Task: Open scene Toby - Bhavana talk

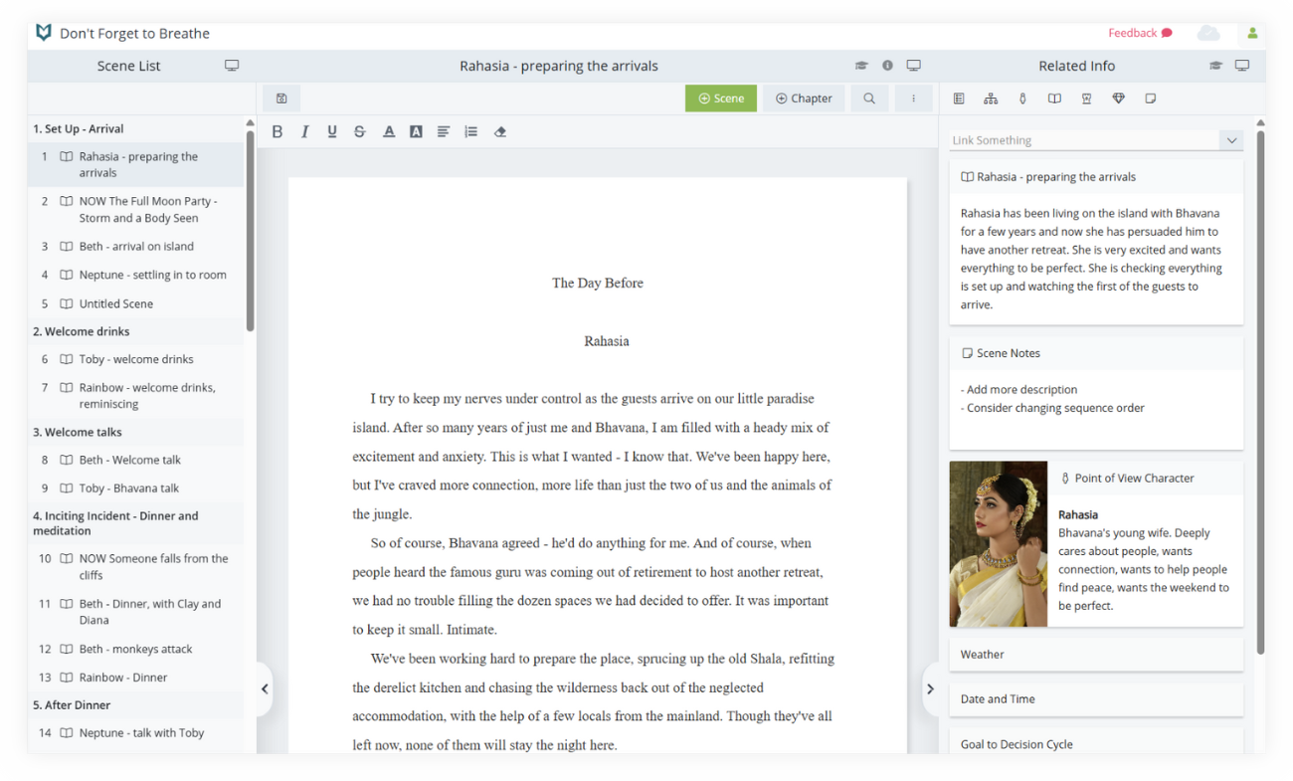Action: (135, 488)
